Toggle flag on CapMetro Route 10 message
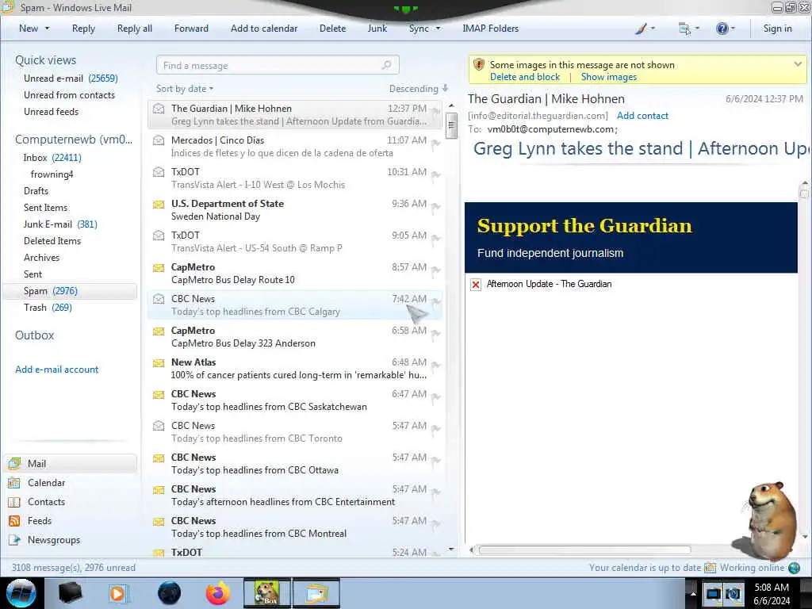812x609 pixels. click(x=436, y=270)
